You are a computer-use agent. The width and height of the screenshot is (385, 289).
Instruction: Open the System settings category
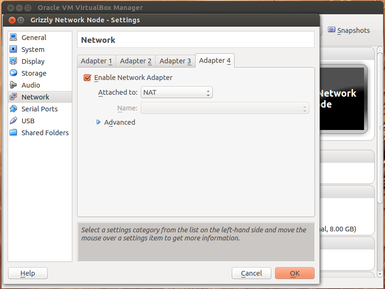click(x=40, y=50)
